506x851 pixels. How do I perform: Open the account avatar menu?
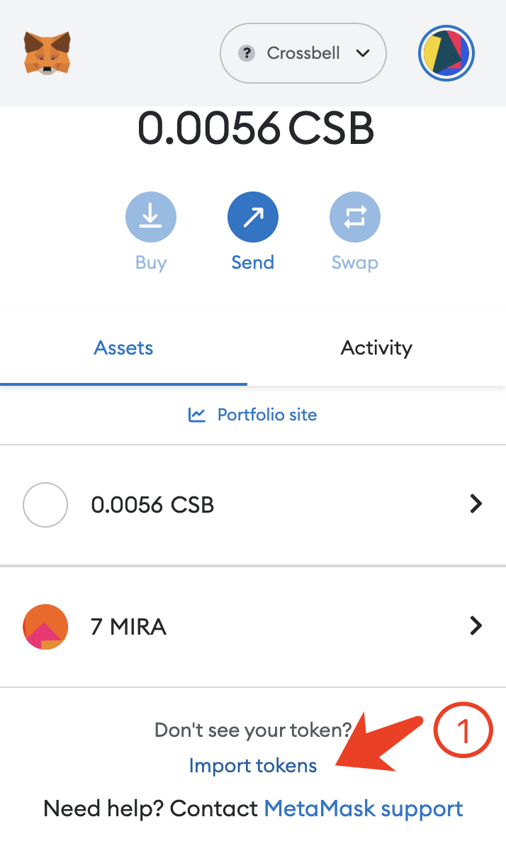[x=446, y=53]
